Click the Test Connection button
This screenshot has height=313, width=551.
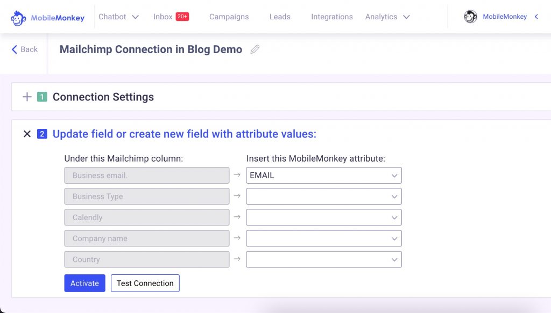coord(145,283)
